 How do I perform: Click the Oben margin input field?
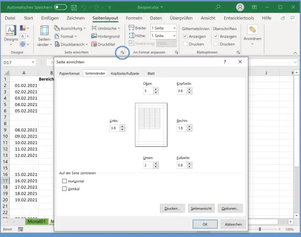pos(146,91)
